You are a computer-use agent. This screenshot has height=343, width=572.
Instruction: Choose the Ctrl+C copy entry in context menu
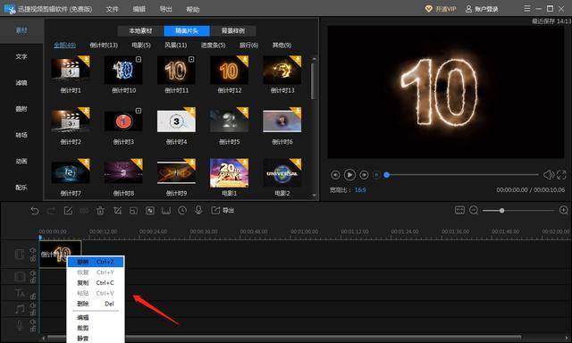click(x=96, y=283)
